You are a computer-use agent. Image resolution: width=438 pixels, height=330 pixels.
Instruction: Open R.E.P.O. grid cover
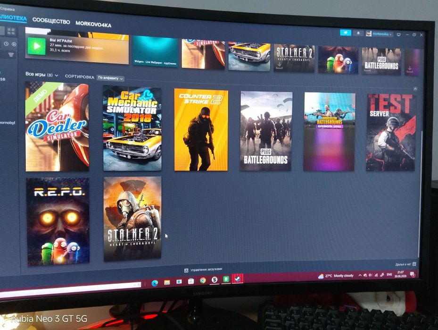pos(58,221)
